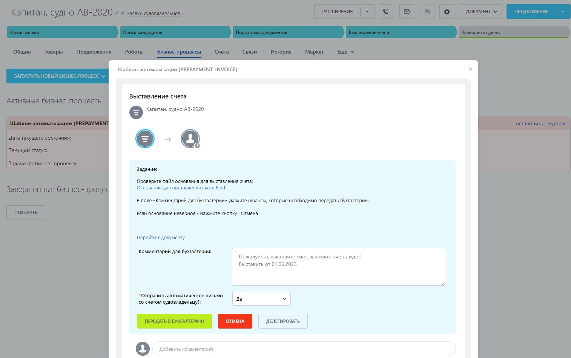Expand the Расширения dropdown arrow
The image size is (571, 358).
[x=367, y=12]
